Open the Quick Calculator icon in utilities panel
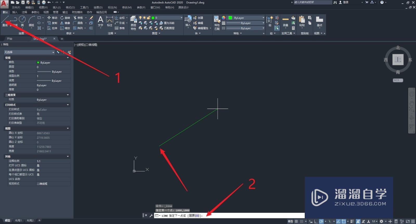This screenshot has width=416, height=224. tap(293, 28)
